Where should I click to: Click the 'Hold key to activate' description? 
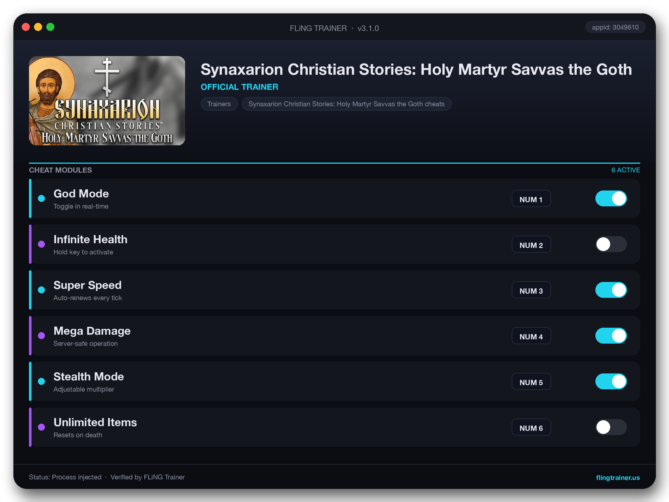(83, 252)
